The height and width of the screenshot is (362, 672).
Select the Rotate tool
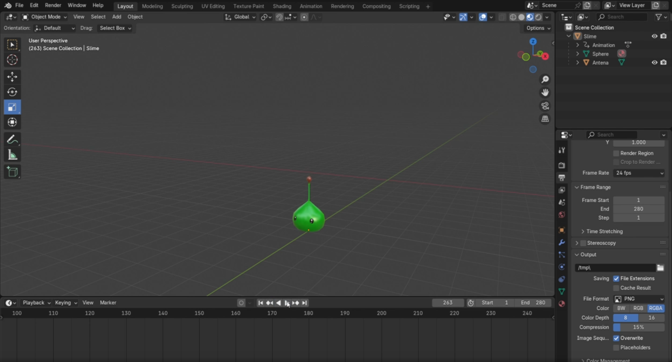pos(12,92)
